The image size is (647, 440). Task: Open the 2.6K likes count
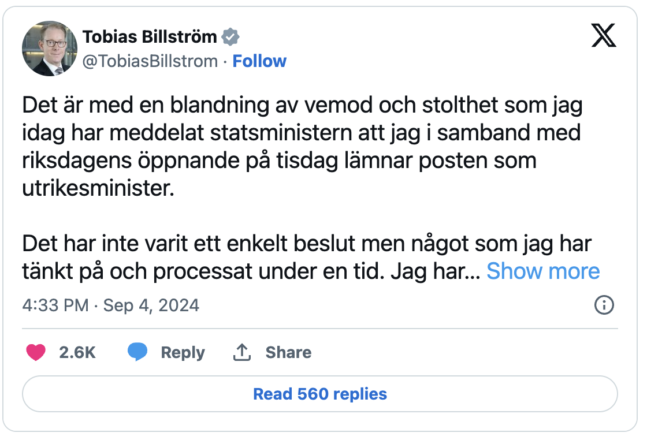pyautogui.click(x=77, y=352)
